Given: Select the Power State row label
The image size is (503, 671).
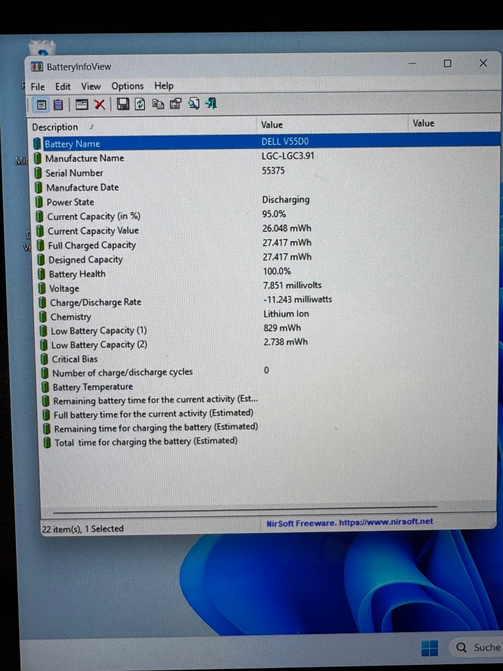Looking at the screenshot, I should click(70, 202).
